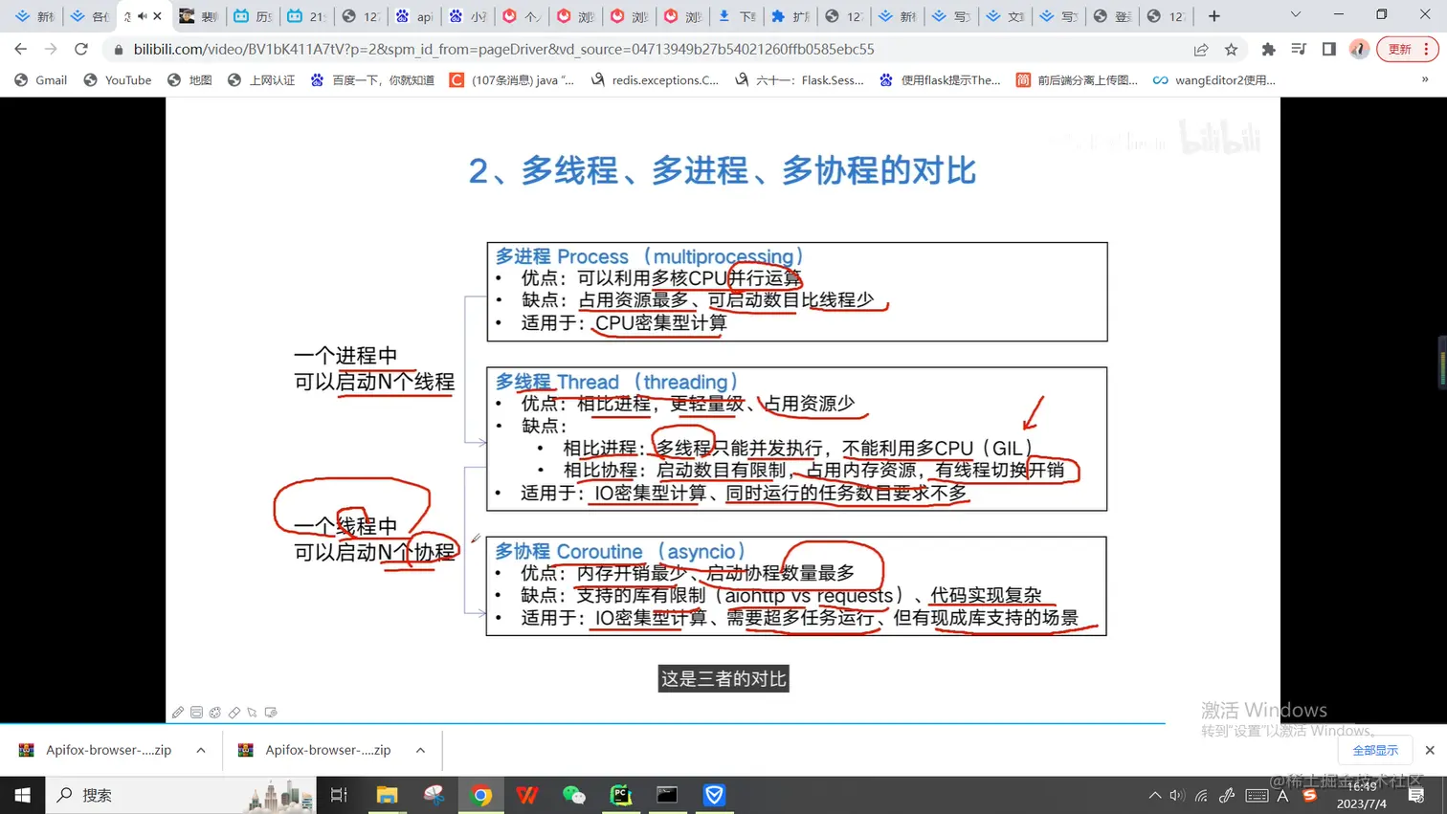Screen dimensions: 1447x814
Task: Click the video player area to pause
Action: [723, 409]
